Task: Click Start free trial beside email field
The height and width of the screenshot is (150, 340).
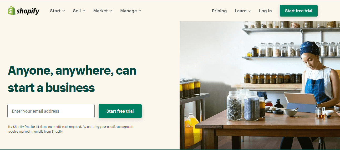Action: (120, 111)
